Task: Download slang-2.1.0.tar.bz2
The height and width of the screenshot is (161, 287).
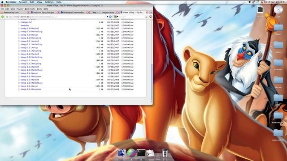Action: coord(30,29)
